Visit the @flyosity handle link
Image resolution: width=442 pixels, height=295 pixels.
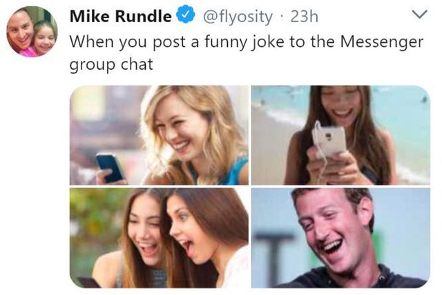(238, 17)
